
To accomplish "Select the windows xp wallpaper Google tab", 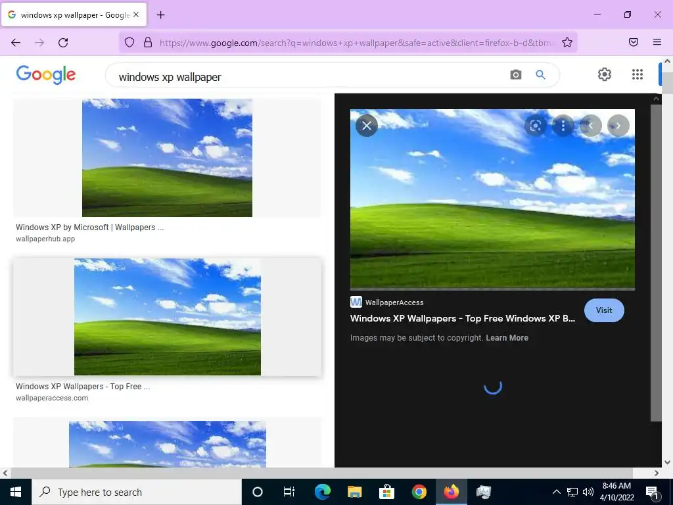I will [74, 14].
